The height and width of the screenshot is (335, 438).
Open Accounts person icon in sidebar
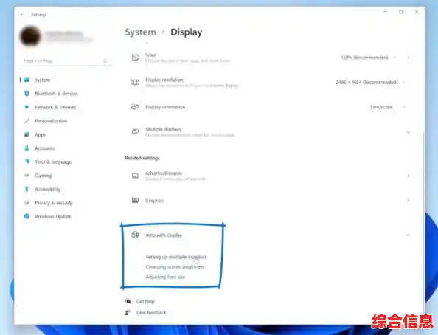pos(27,148)
